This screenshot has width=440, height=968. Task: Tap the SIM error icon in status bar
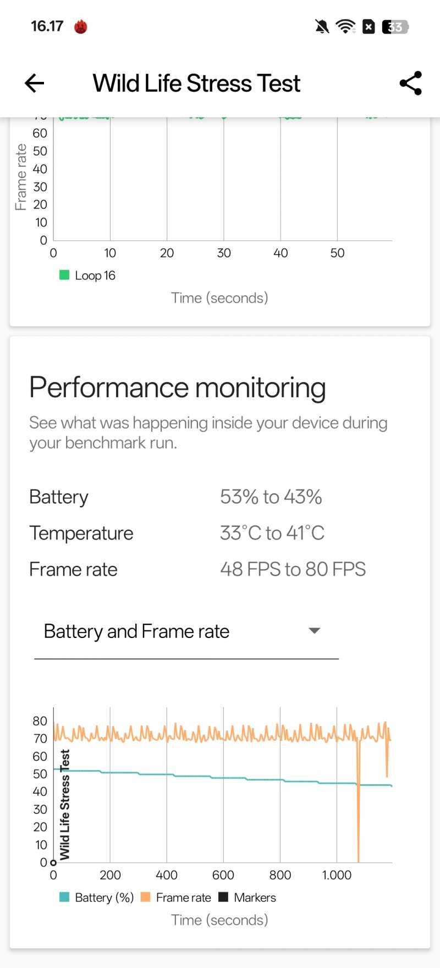click(x=369, y=26)
